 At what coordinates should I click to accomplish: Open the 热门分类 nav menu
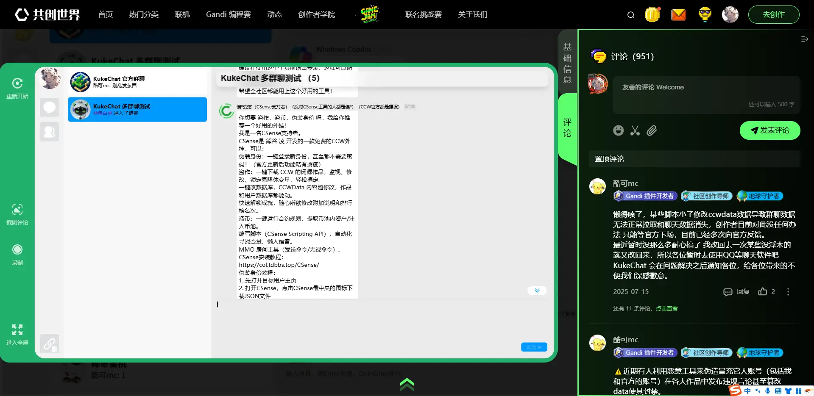point(144,14)
